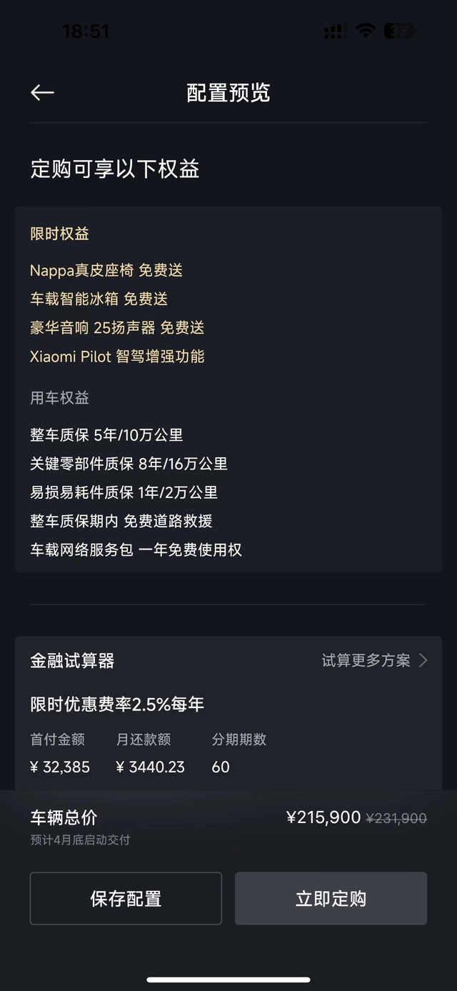Image resolution: width=457 pixels, height=991 pixels.
Task: Tap the Wi-Fi status icon
Action: [366, 31]
